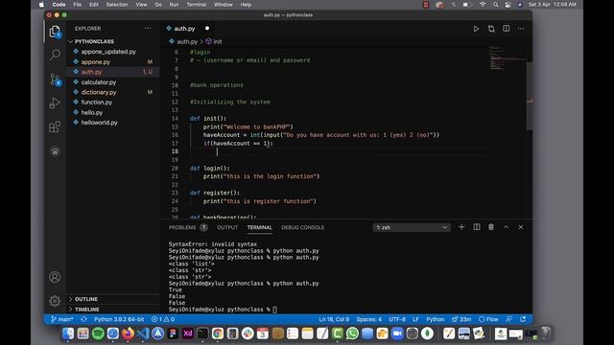Click the main branch indicator in status bar
This screenshot has width=614, height=345.
click(61, 319)
